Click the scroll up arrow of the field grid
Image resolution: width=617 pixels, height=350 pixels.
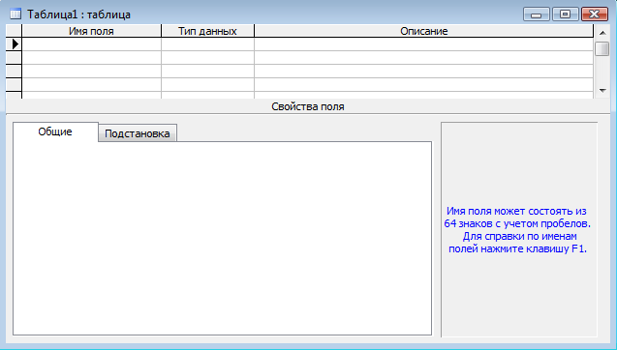[x=602, y=33]
